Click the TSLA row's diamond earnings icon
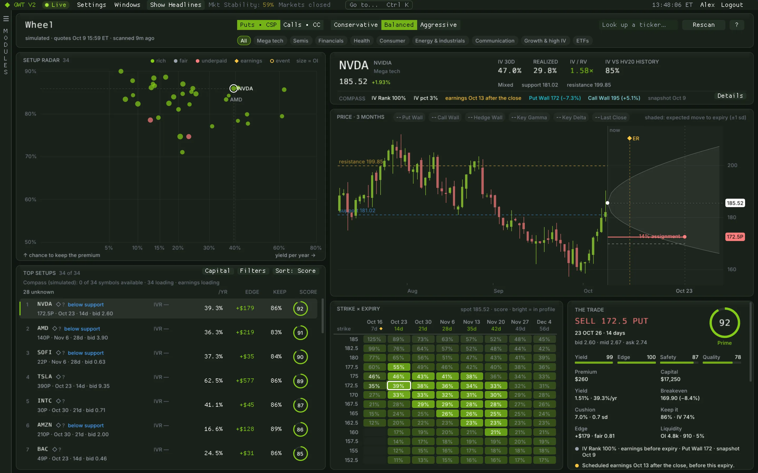This screenshot has width=758, height=473. coord(58,377)
